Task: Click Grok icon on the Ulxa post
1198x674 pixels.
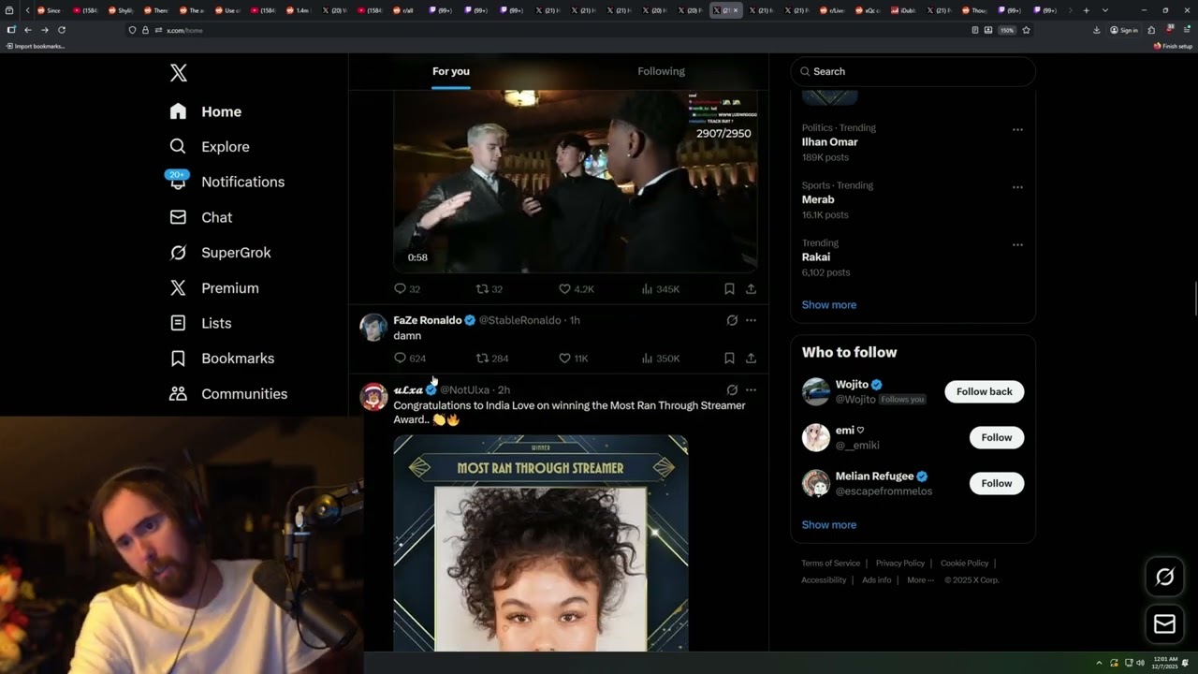Action: tap(732, 389)
